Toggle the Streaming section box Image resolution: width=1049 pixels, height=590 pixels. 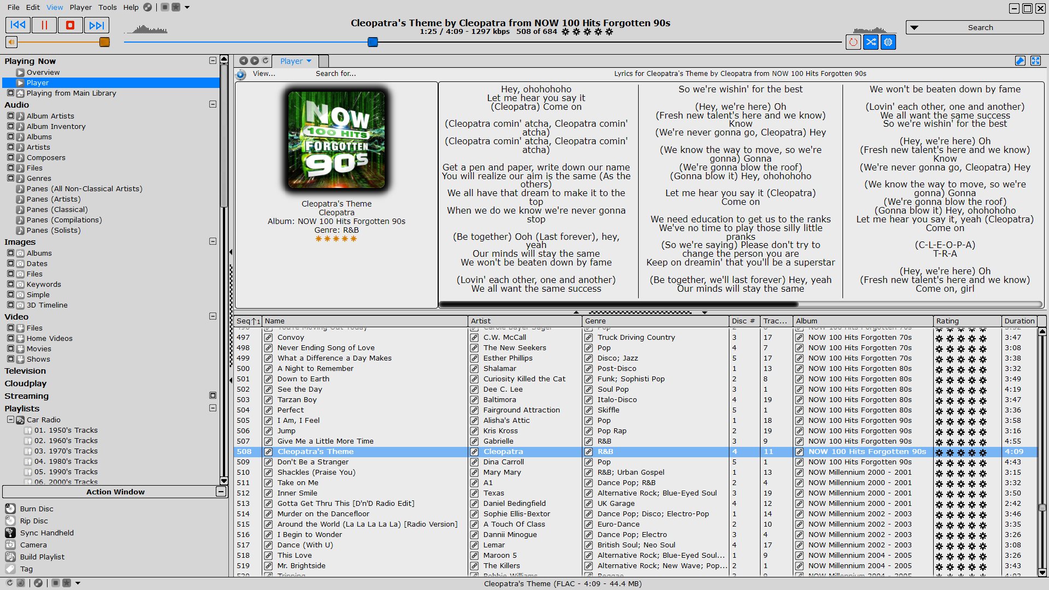click(x=213, y=396)
